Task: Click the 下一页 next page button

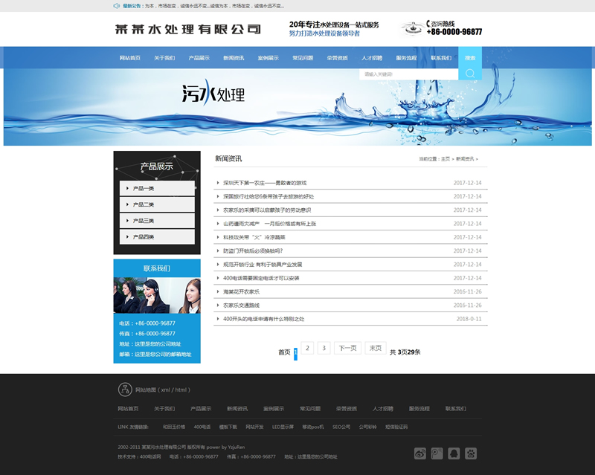Action: click(x=347, y=348)
